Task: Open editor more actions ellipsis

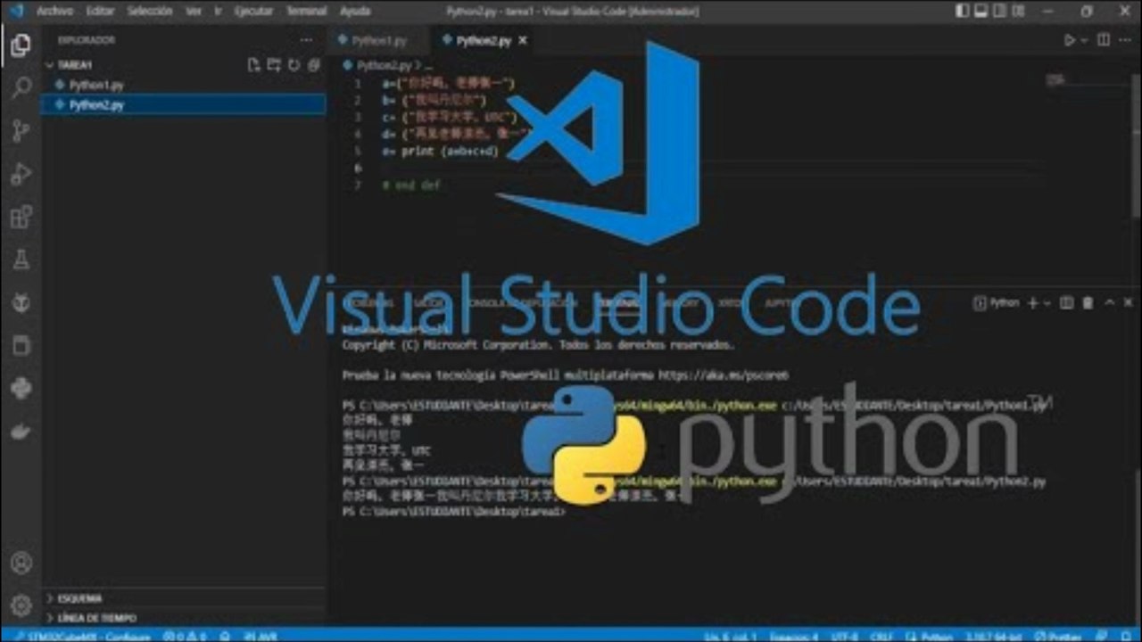Action: [x=1126, y=40]
